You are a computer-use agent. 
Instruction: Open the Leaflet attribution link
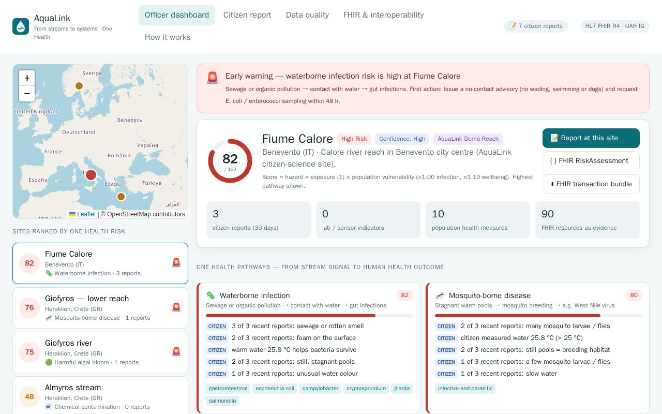coord(83,214)
